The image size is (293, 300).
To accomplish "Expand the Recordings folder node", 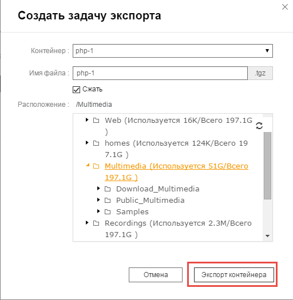I will click(87, 222).
